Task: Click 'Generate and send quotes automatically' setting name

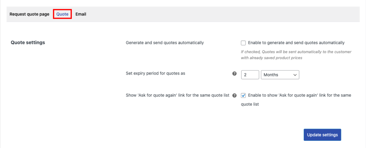Action: tap(165, 43)
